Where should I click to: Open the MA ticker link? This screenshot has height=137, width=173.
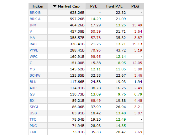(x=32, y=38)
